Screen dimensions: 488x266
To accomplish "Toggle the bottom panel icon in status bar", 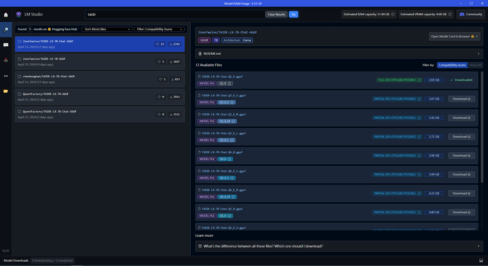I will point(481,260).
